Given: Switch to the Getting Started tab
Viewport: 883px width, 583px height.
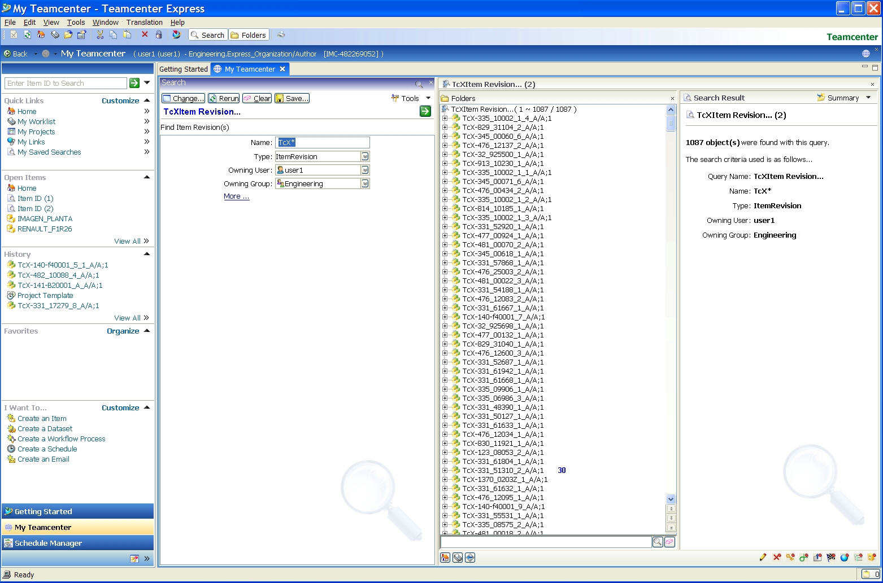Looking at the screenshot, I should pyautogui.click(x=183, y=69).
